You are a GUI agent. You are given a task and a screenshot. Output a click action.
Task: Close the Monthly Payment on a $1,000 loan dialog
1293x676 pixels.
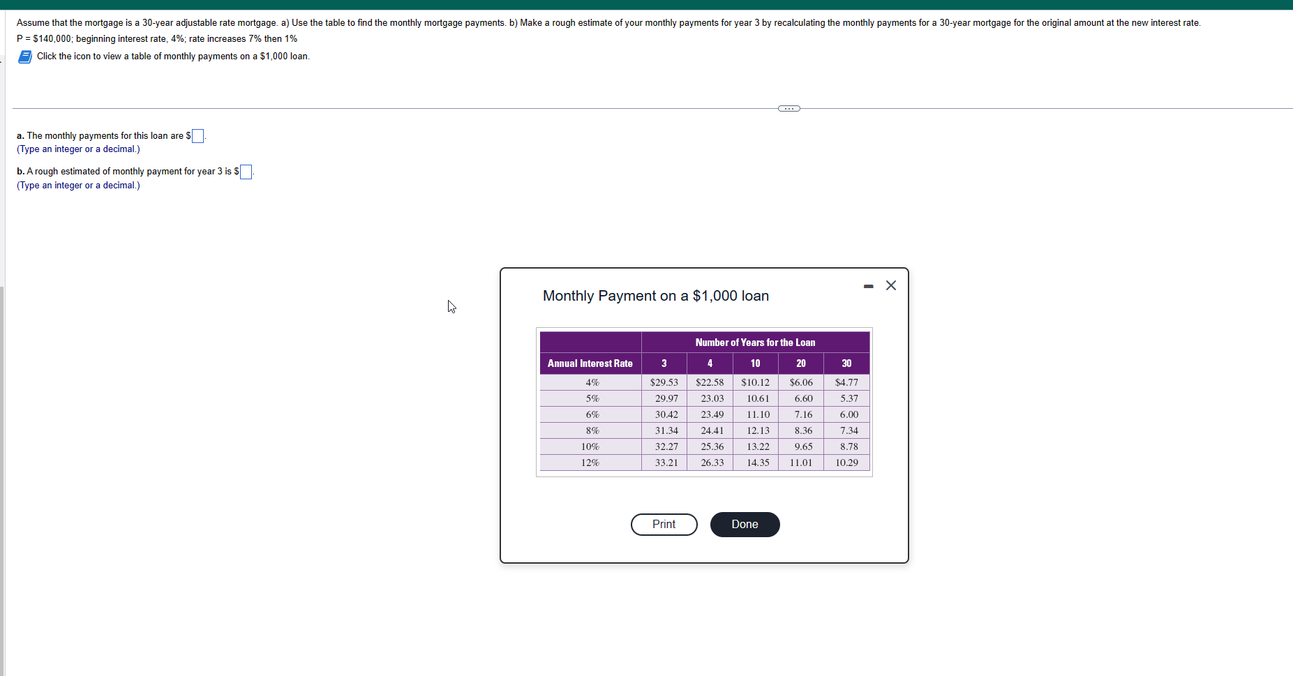890,285
